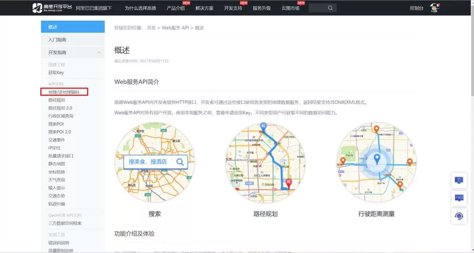The height and width of the screenshot is (253, 474).
Task: Open 输入提示 doc
Action: pyautogui.click(x=57, y=188)
